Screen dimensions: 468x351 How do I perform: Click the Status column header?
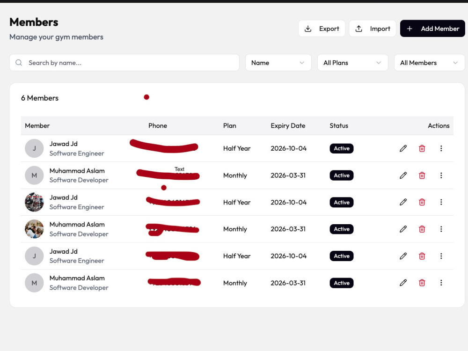pos(339,125)
